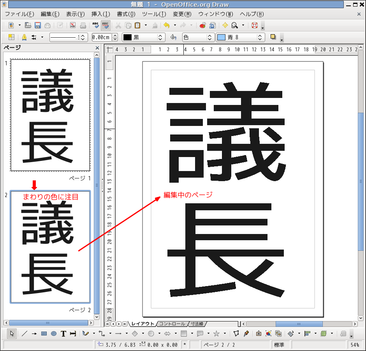Open the Zoom dropdown arrow
Viewport: 366px width, 351px height.
[x=243, y=25]
